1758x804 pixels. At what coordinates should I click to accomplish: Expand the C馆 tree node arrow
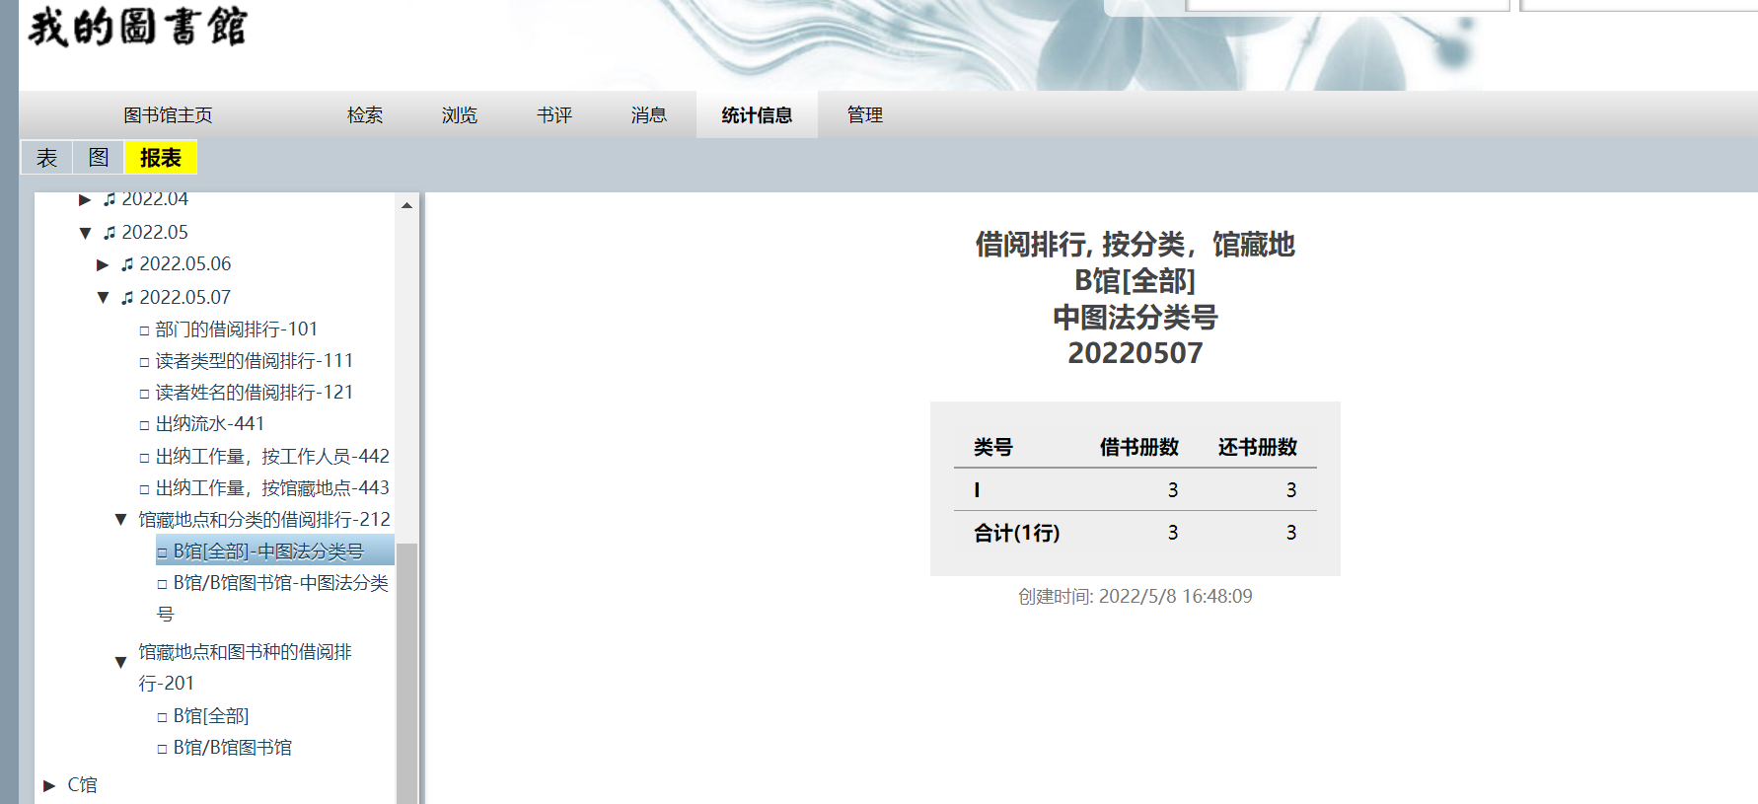click(49, 785)
